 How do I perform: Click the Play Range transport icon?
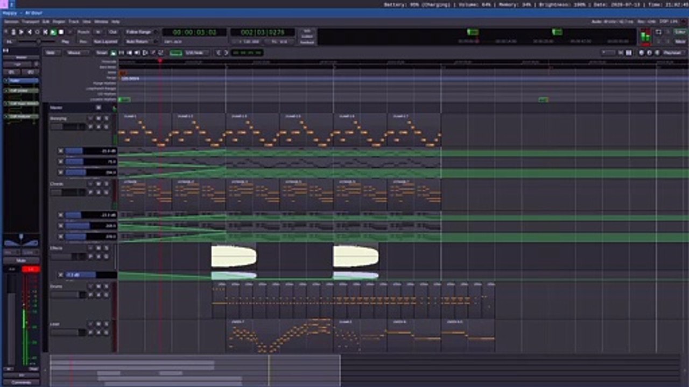pos(45,32)
